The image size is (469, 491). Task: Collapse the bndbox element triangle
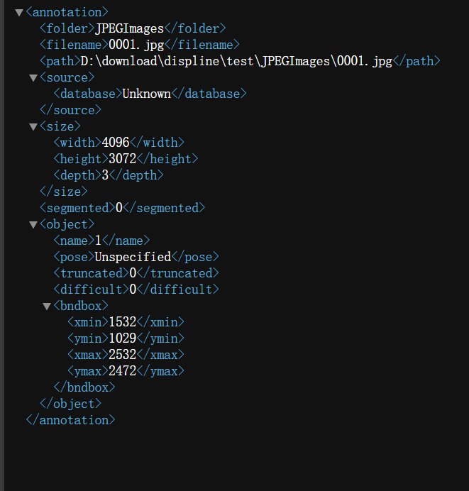pyautogui.click(x=47, y=307)
